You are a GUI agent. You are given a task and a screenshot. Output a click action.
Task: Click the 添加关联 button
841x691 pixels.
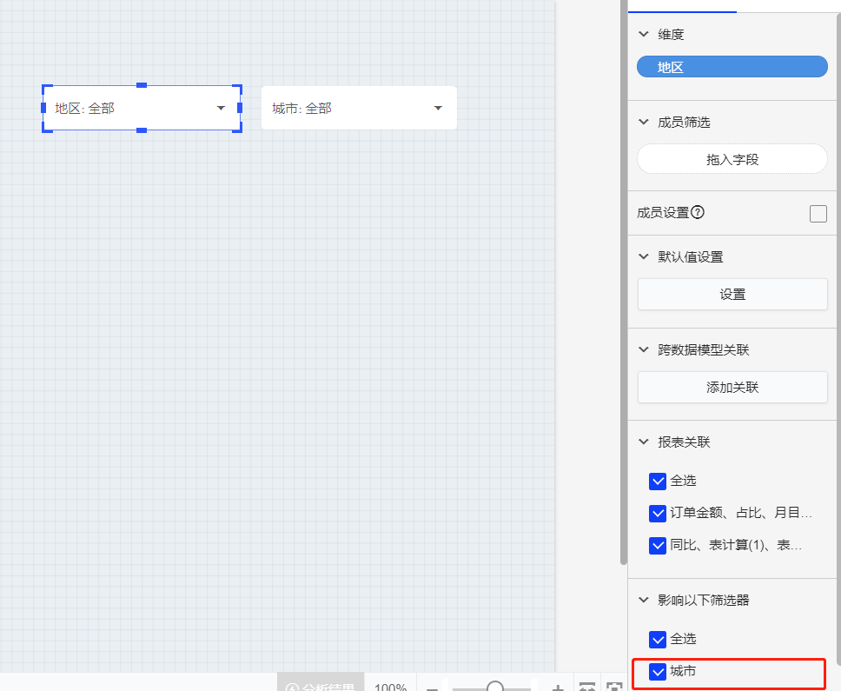pos(732,387)
